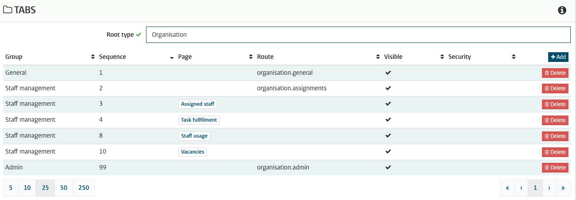The width and height of the screenshot is (576, 200).
Task: Click the folder icon beside TABS title
Action: click(8, 10)
